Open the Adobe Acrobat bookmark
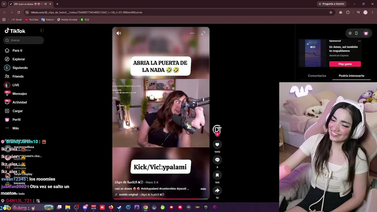 pyautogui.click(x=67, y=20)
